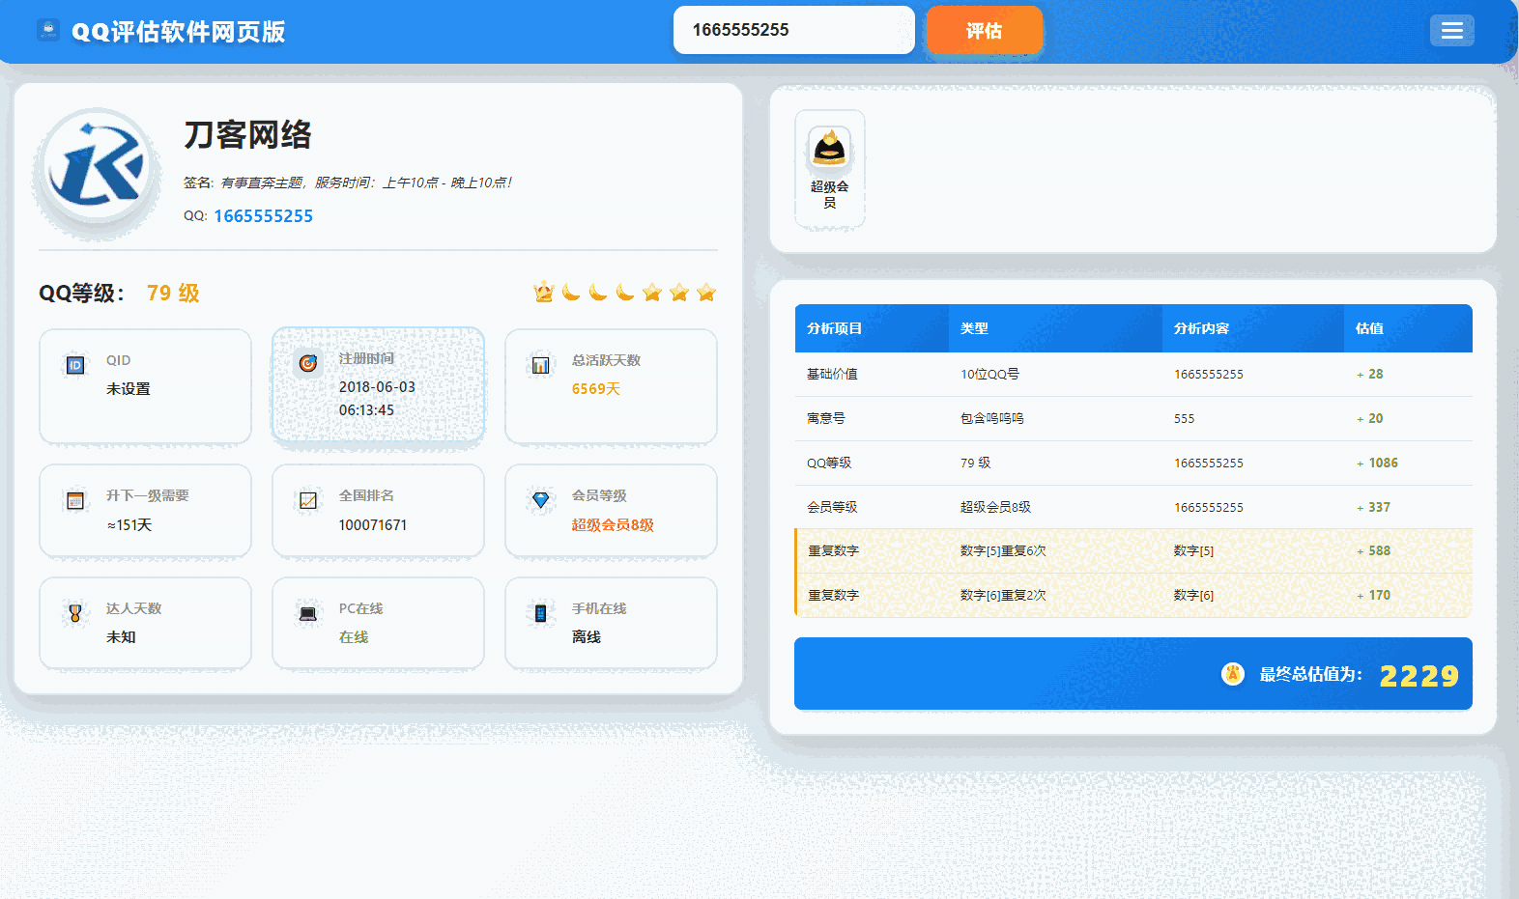Screen dimensions: 1519x899
Task: Click the 手机在线 phone icon
Action: click(541, 613)
